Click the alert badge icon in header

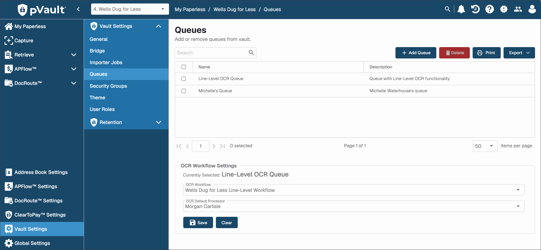(x=504, y=9)
